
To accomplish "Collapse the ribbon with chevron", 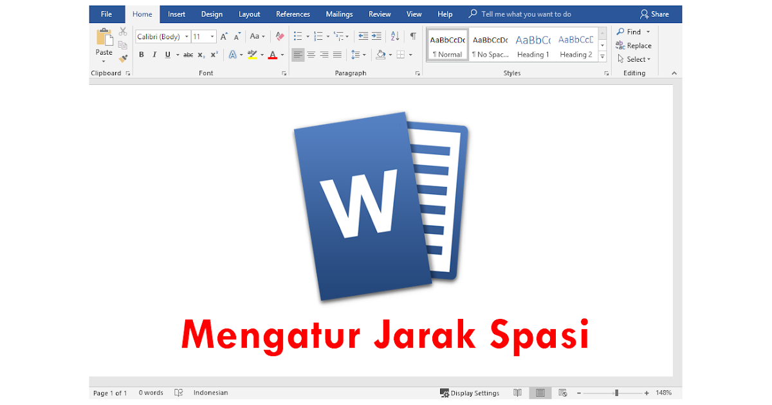I will pos(674,74).
